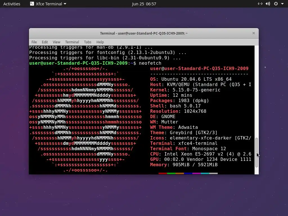Click the terminal vertical scrollbar handle
Viewport: 288px width, 216px height.
tap(256, 152)
